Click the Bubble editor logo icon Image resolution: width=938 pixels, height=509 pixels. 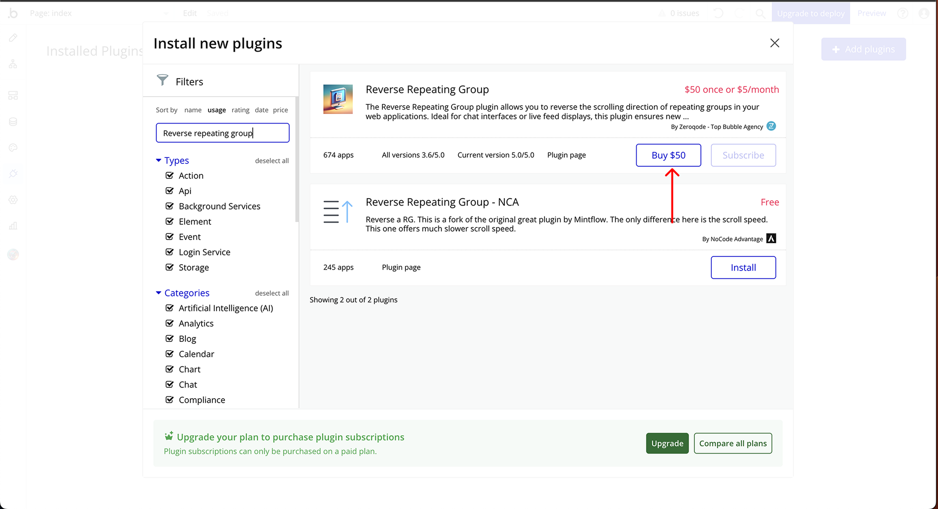[x=13, y=12]
